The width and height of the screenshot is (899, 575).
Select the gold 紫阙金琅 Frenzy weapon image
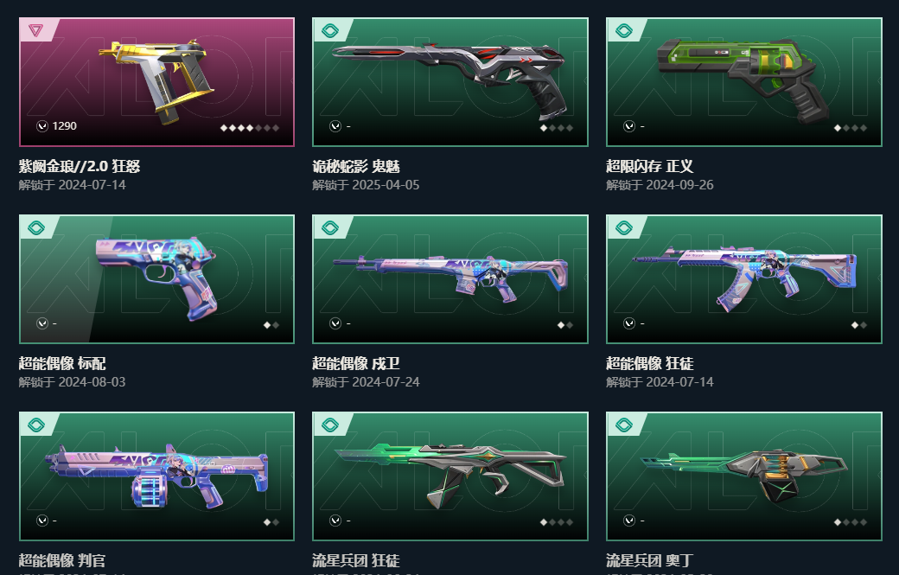[x=156, y=80]
